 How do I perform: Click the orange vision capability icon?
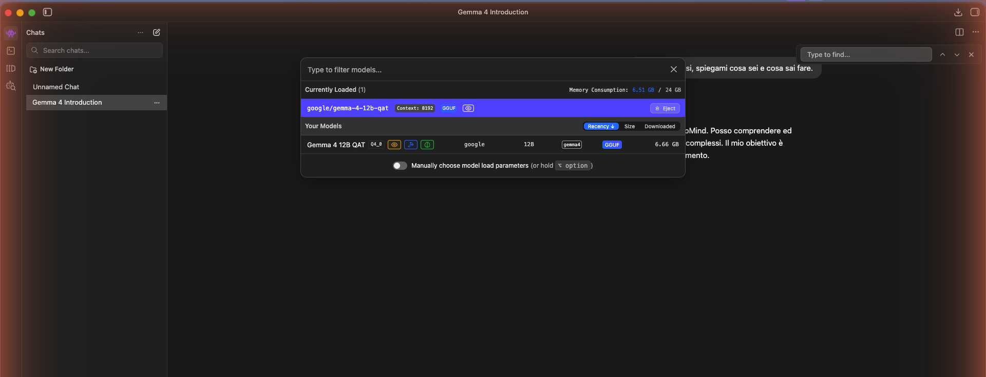point(394,145)
